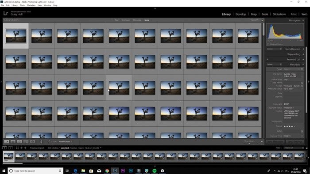
Task: Click the Sync Settings button
Action: pos(295,141)
